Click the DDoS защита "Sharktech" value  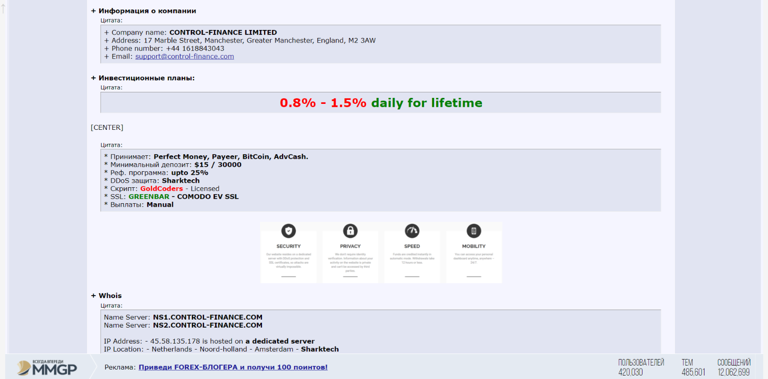181,180
